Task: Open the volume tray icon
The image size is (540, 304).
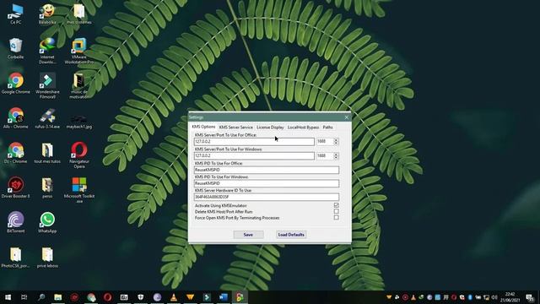Action: pyautogui.click(x=494, y=297)
